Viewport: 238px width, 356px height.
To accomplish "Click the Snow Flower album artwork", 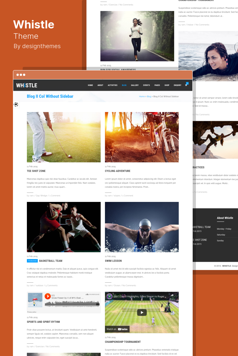I will (35, 300).
